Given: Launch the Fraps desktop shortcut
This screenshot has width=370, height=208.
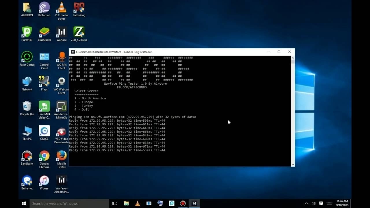Looking at the screenshot, I should [x=44, y=84].
